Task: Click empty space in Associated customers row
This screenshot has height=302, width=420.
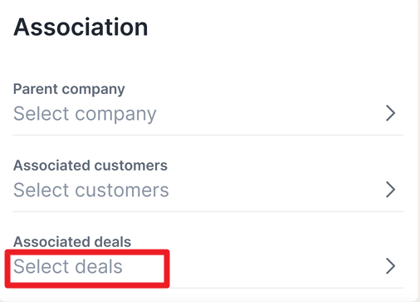Action: coord(276,190)
